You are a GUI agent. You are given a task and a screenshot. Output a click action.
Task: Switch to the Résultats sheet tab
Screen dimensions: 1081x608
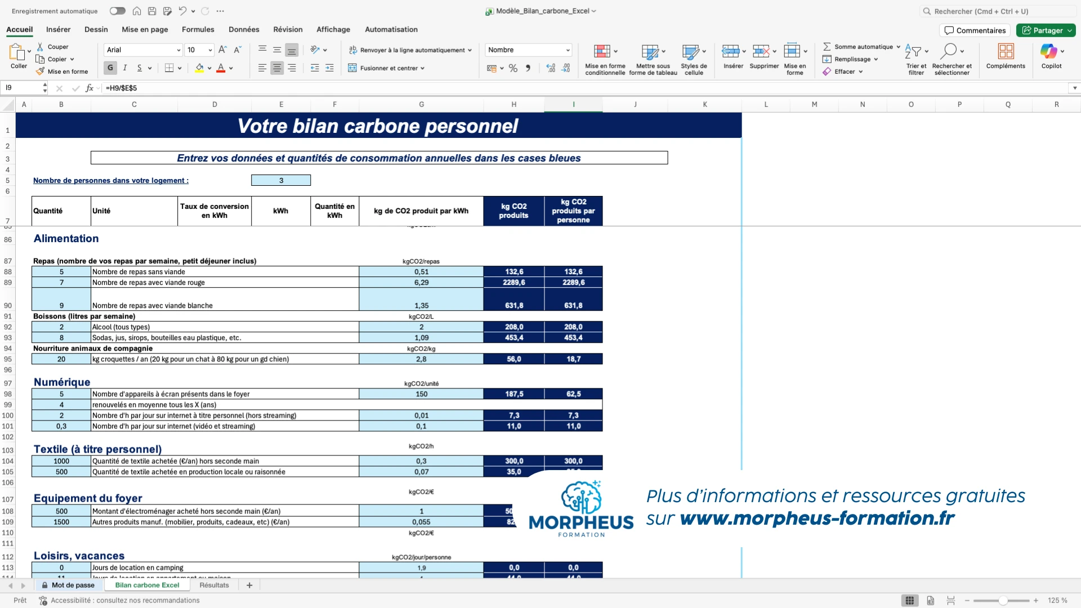point(214,585)
